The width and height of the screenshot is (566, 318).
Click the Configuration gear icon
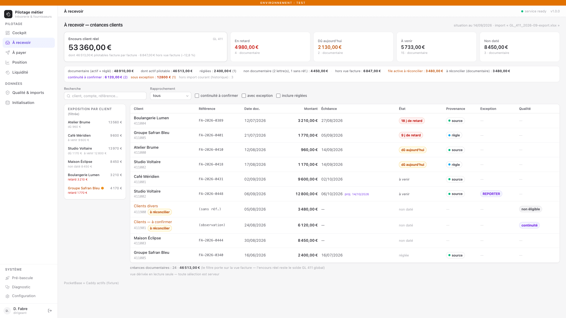[8, 296]
